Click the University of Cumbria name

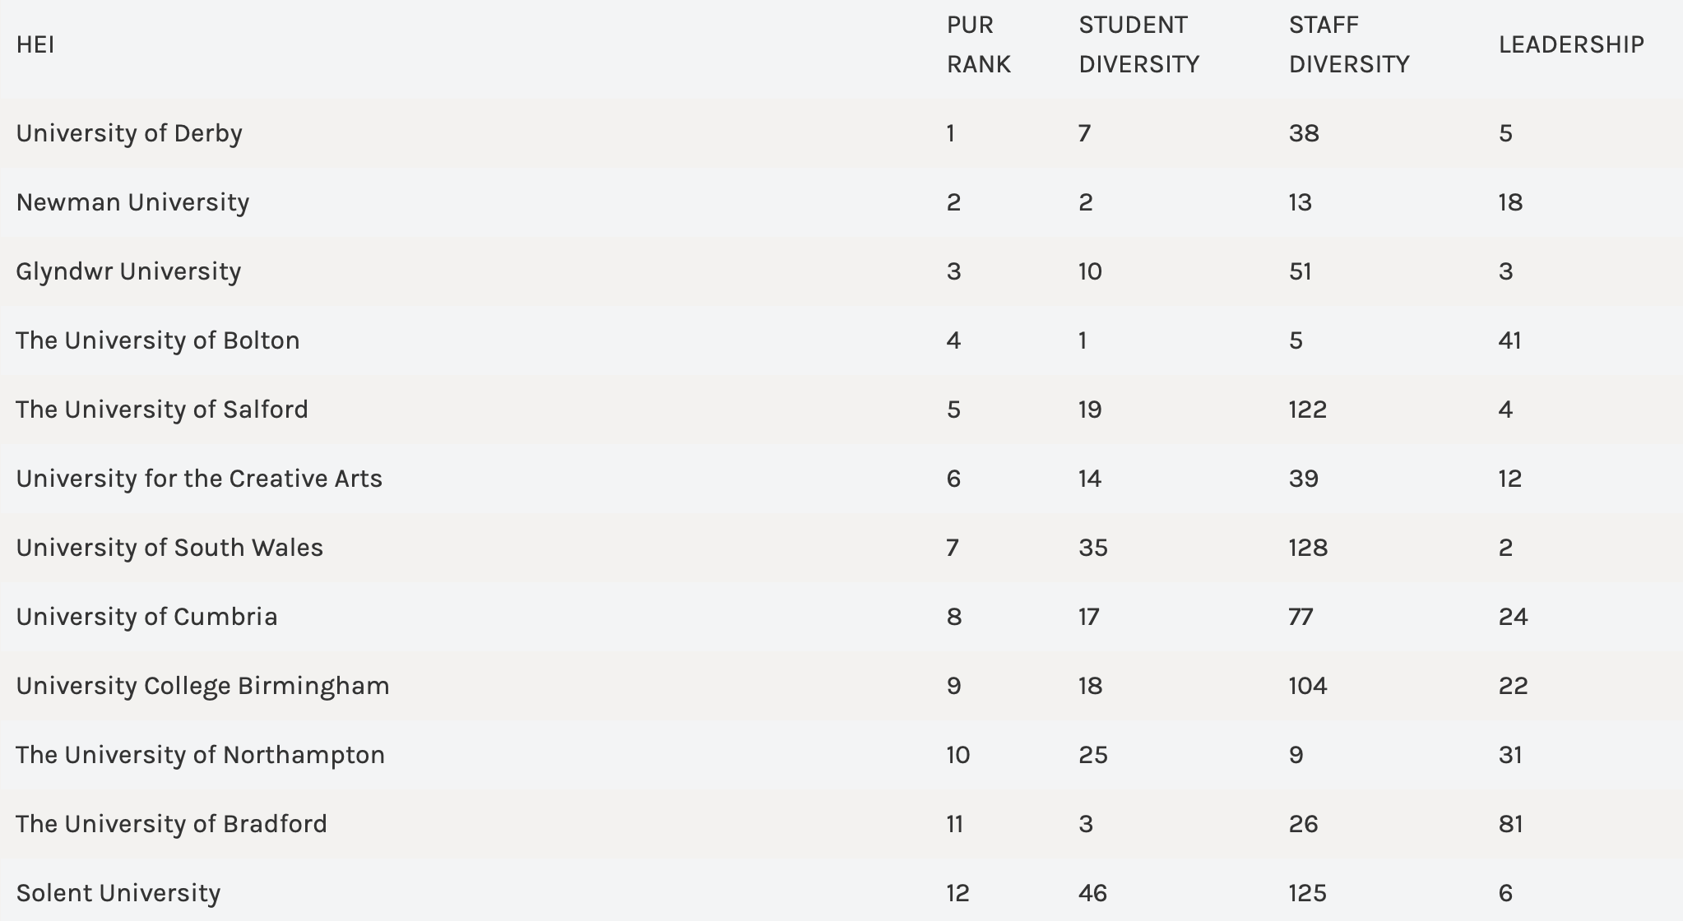pos(146,617)
